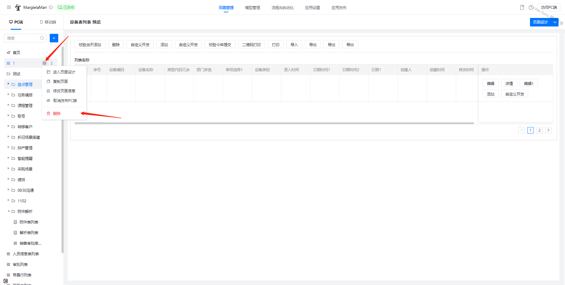Click the 详情 row action button

click(x=509, y=84)
